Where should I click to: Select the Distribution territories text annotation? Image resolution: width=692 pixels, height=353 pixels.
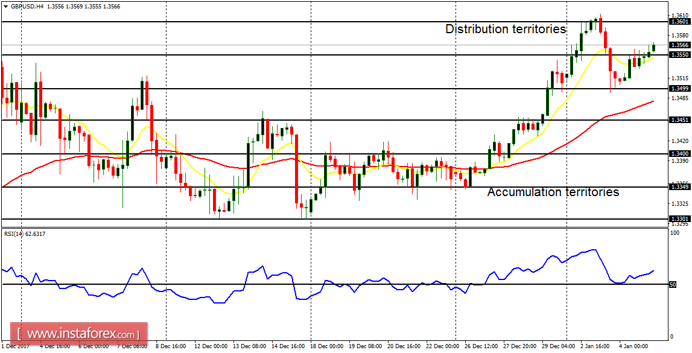click(x=506, y=28)
